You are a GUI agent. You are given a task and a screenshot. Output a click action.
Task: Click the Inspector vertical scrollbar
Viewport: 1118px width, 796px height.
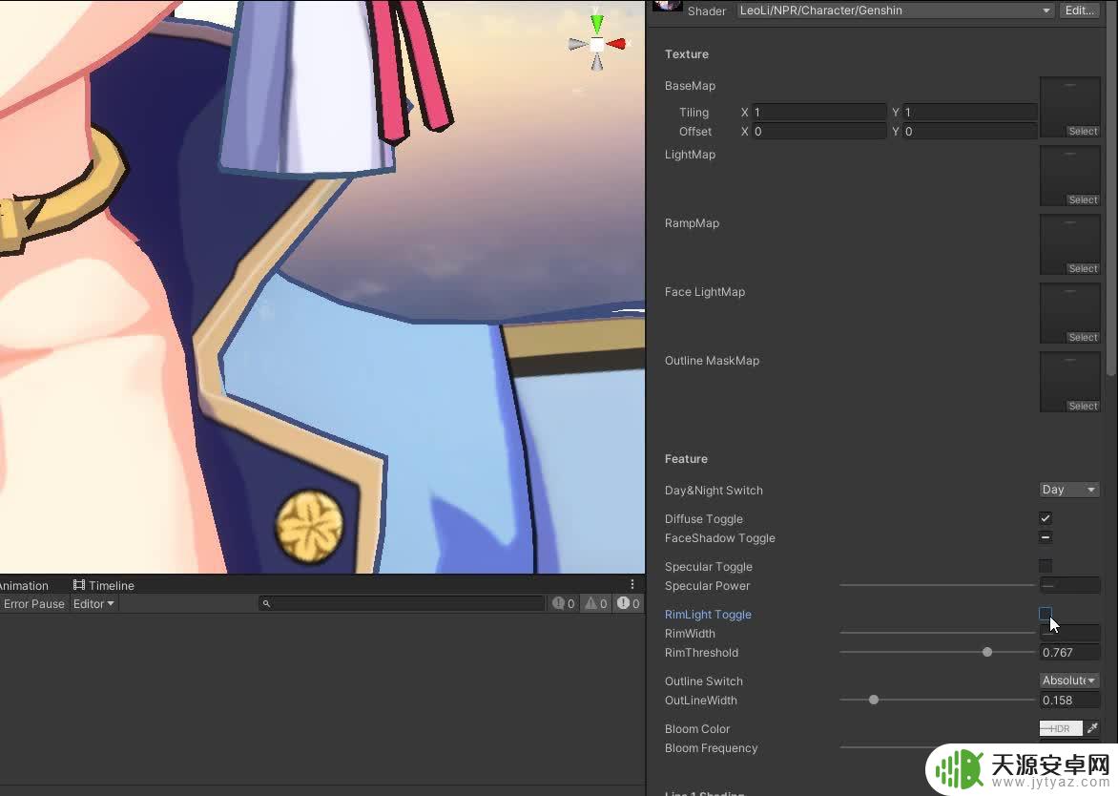coord(1111,188)
